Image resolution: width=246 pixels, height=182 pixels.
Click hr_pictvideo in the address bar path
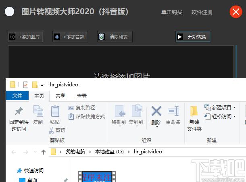[x=148, y=152]
